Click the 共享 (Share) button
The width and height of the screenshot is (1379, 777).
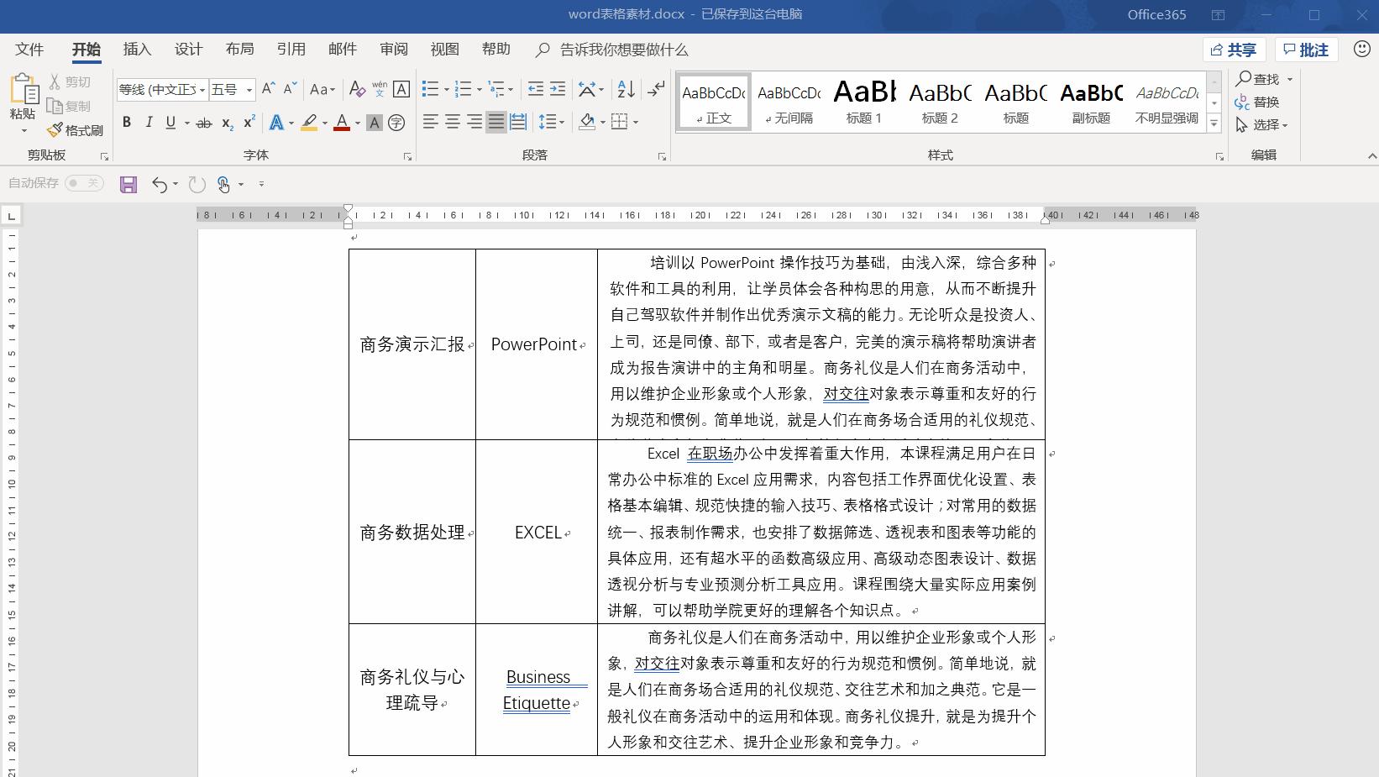tap(1233, 50)
